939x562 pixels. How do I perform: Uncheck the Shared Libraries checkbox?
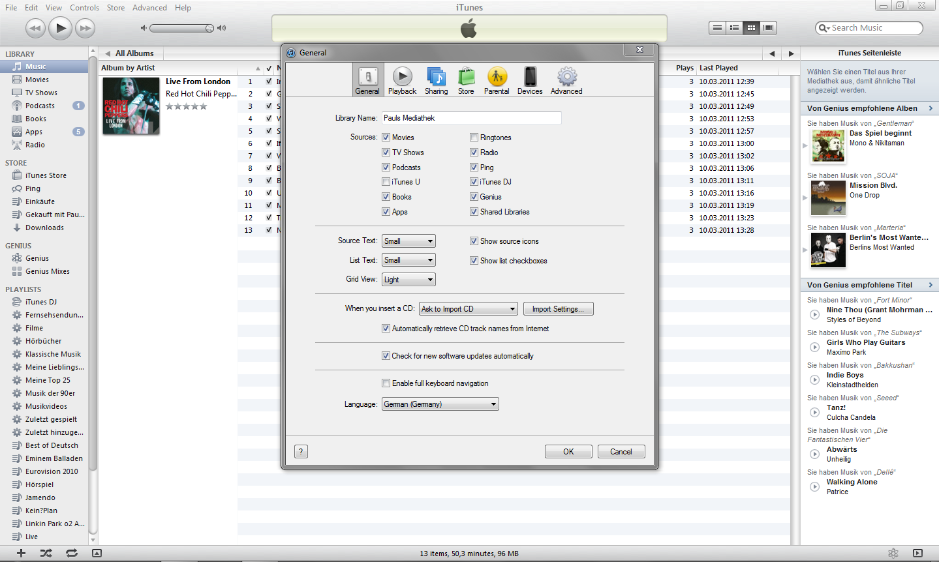[x=474, y=212]
